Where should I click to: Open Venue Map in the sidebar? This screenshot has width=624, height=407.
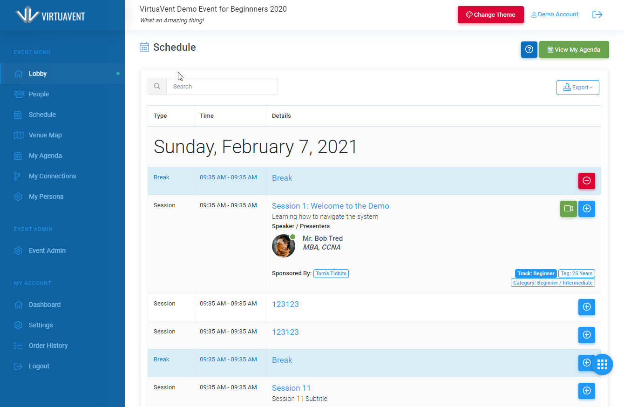[45, 135]
